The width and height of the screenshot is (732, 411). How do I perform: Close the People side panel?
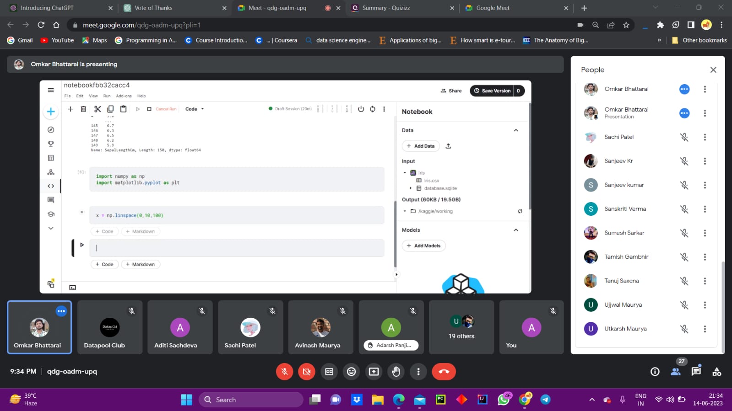(713, 70)
